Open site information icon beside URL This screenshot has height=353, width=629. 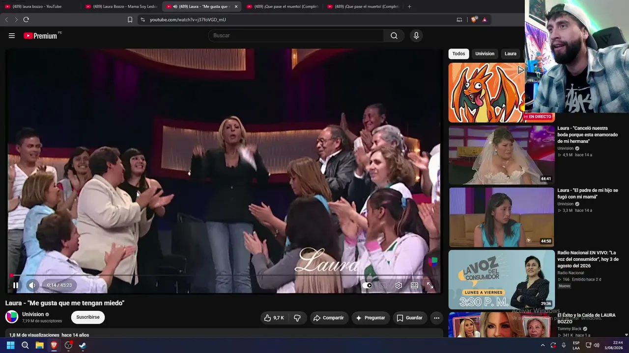143,20
